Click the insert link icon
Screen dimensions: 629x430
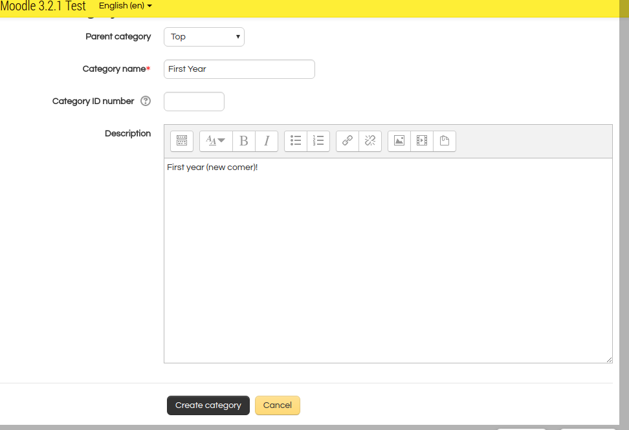pos(348,141)
